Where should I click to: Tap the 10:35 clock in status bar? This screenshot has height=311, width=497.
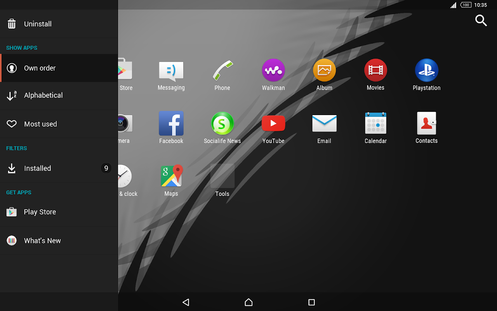pyautogui.click(x=481, y=5)
